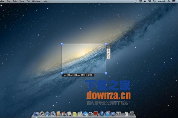Open the Edit menu

pos(15,1)
